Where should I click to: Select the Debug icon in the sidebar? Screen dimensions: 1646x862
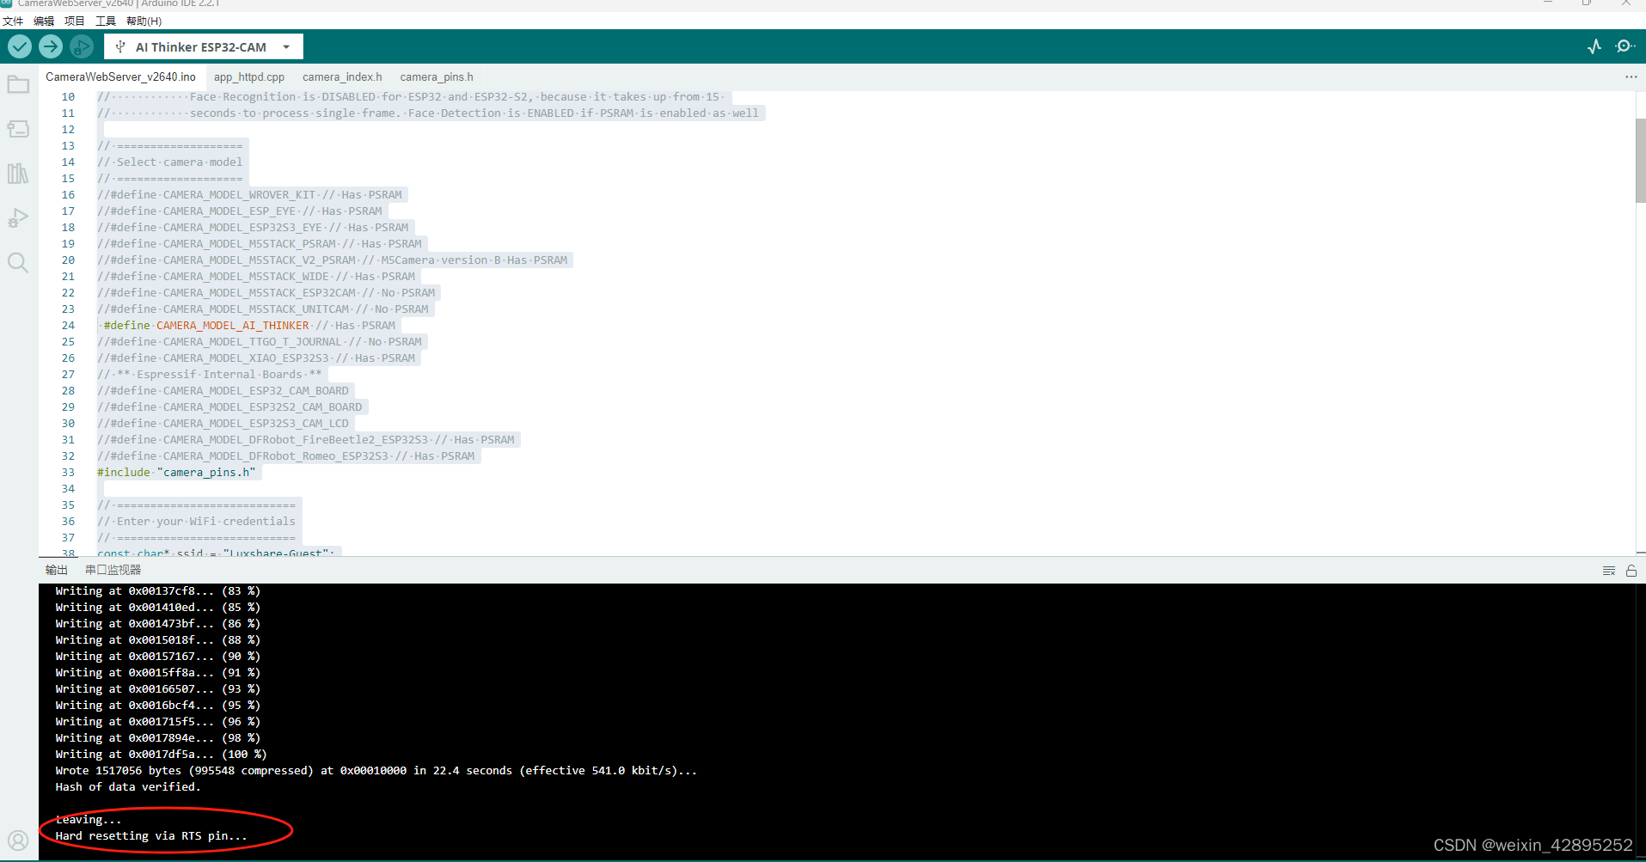[x=18, y=217]
